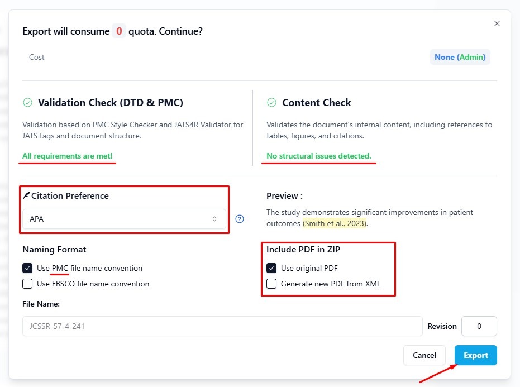Click the Validation Check green checkmark icon

[27, 103]
